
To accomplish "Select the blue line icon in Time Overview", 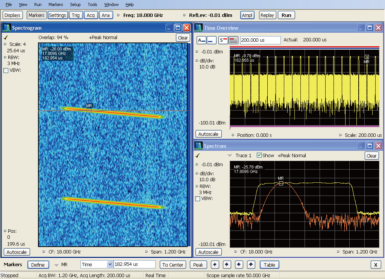I will [211, 40].
